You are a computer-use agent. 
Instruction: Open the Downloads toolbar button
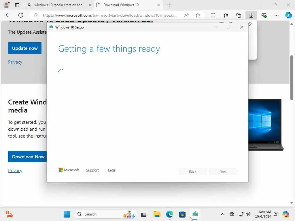(251, 15)
